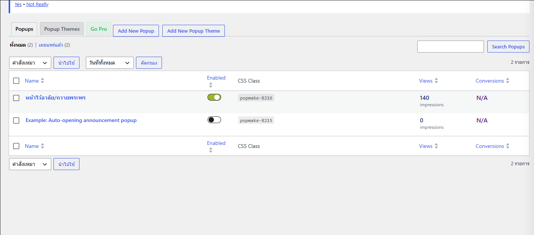Click Enabled sort arrows in top header
534x235 pixels.
coord(211,85)
